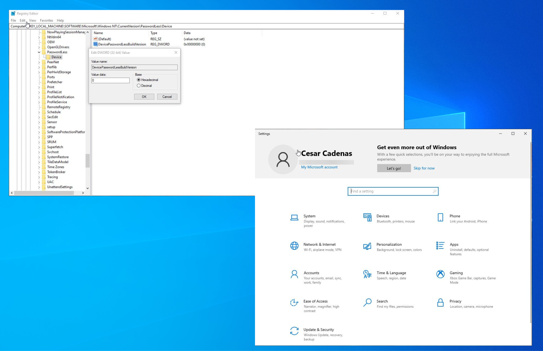Image resolution: width=543 pixels, height=351 pixels.
Task: Select Decimal base radio button
Action: pyautogui.click(x=139, y=86)
